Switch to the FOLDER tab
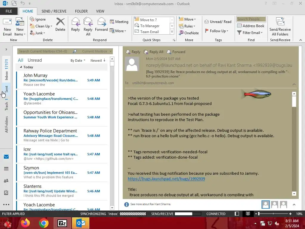The image size is (305, 229). pyautogui.click(x=81, y=11)
